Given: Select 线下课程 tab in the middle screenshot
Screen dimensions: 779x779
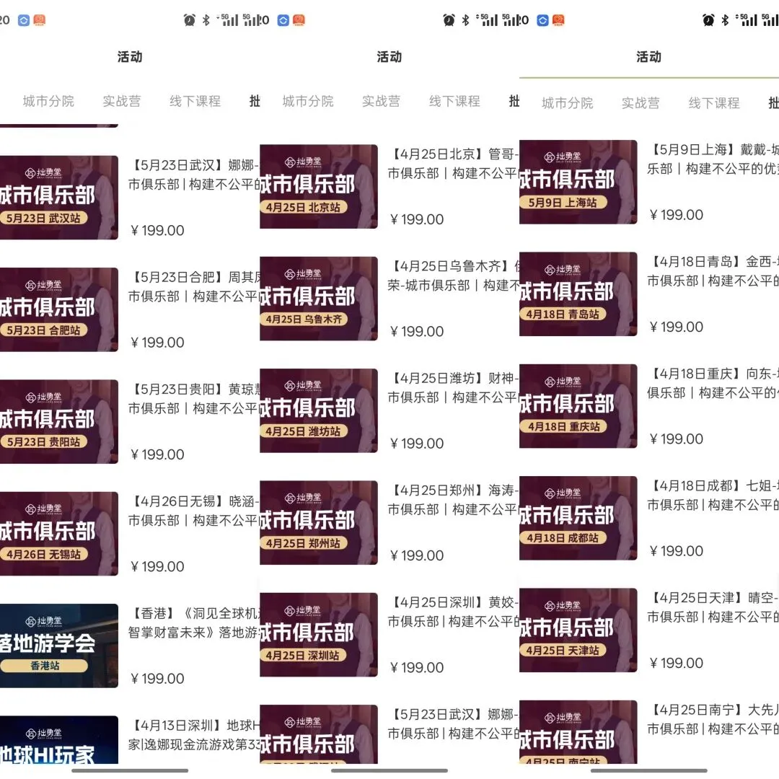Looking at the screenshot, I should point(454,102).
